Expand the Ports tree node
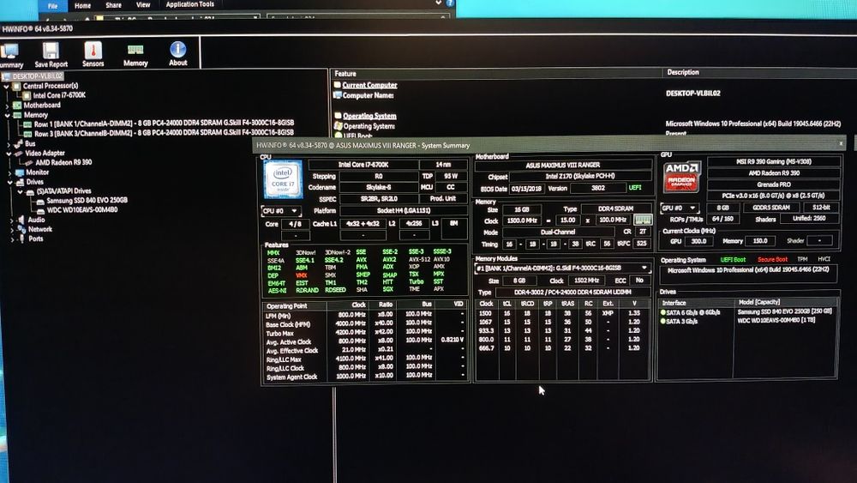 [x=13, y=239]
